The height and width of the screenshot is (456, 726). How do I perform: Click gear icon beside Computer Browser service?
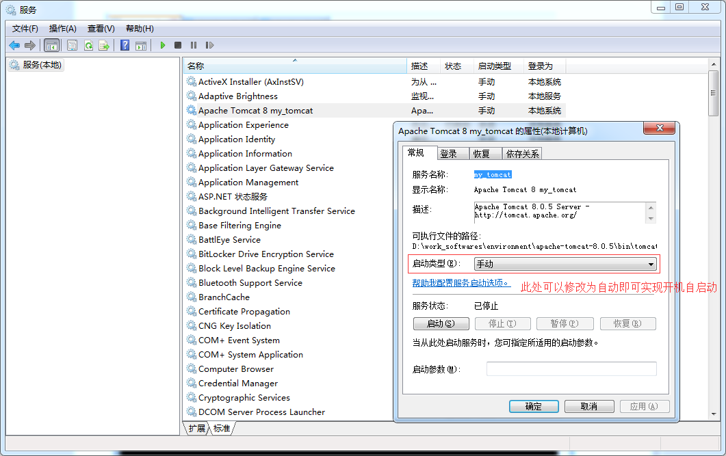(x=191, y=368)
